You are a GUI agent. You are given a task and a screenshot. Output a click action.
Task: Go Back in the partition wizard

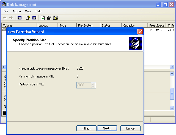pos(86,128)
